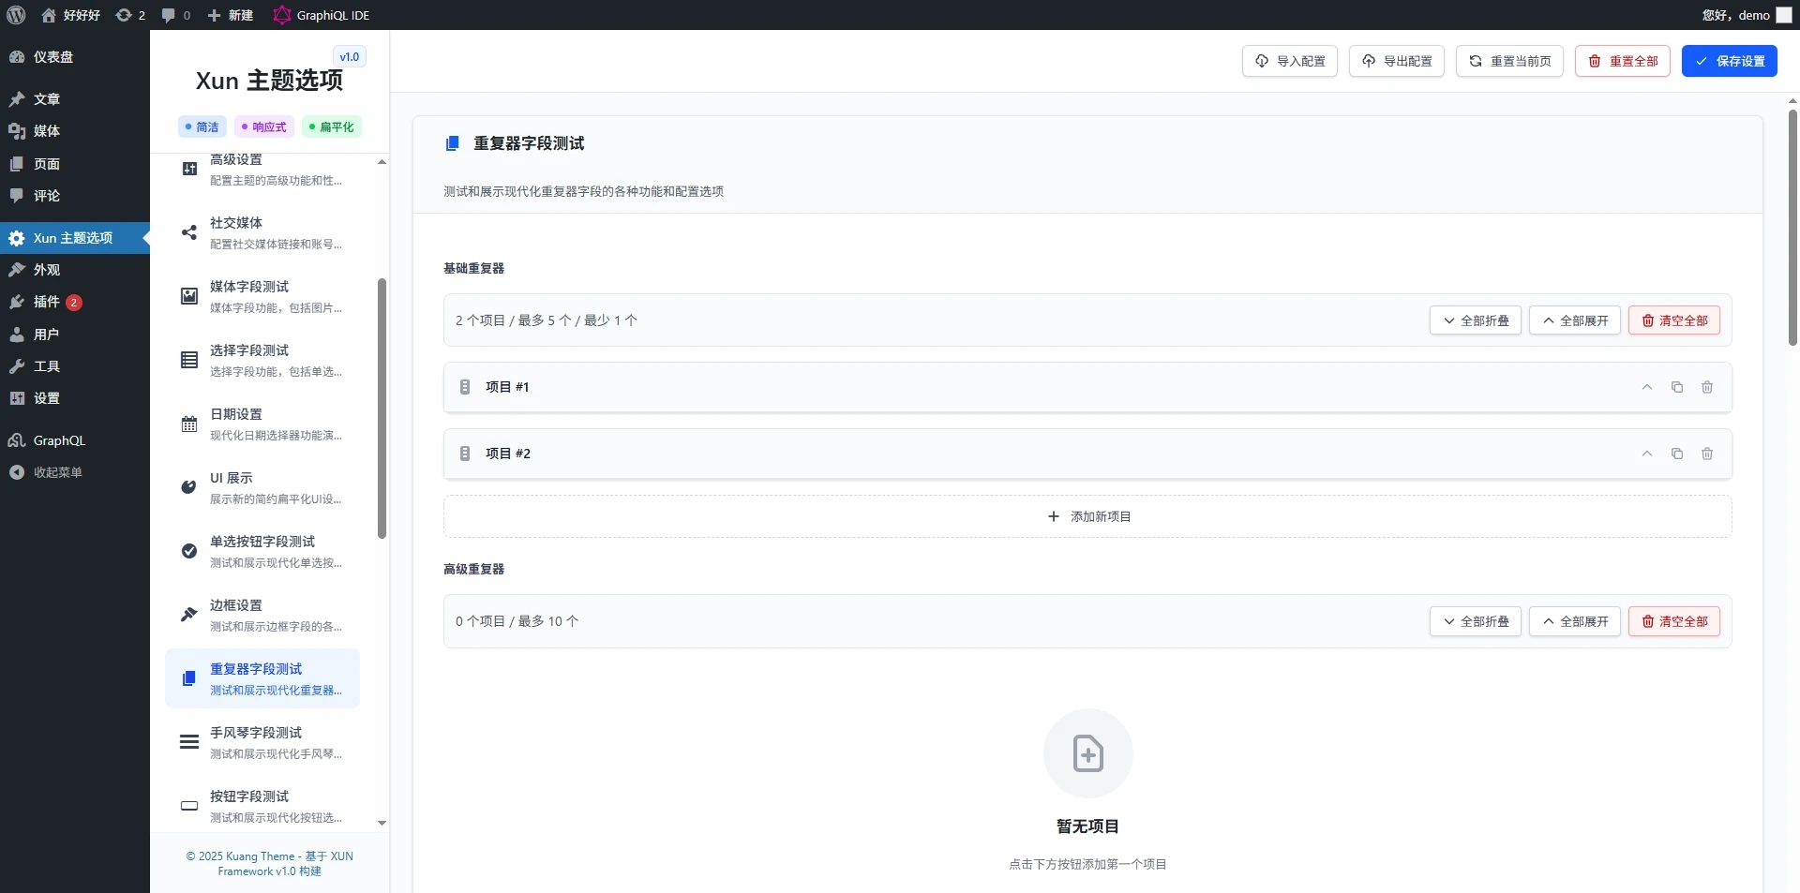Select the 媒体字段测试 image icon

(x=189, y=296)
